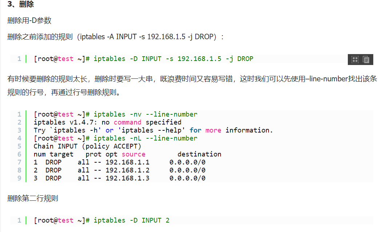The width and height of the screenshot is (378, 232).
Task: Click the 'Chain INPUT (policy ACCEPT)' line
Action: pos(87,146)
